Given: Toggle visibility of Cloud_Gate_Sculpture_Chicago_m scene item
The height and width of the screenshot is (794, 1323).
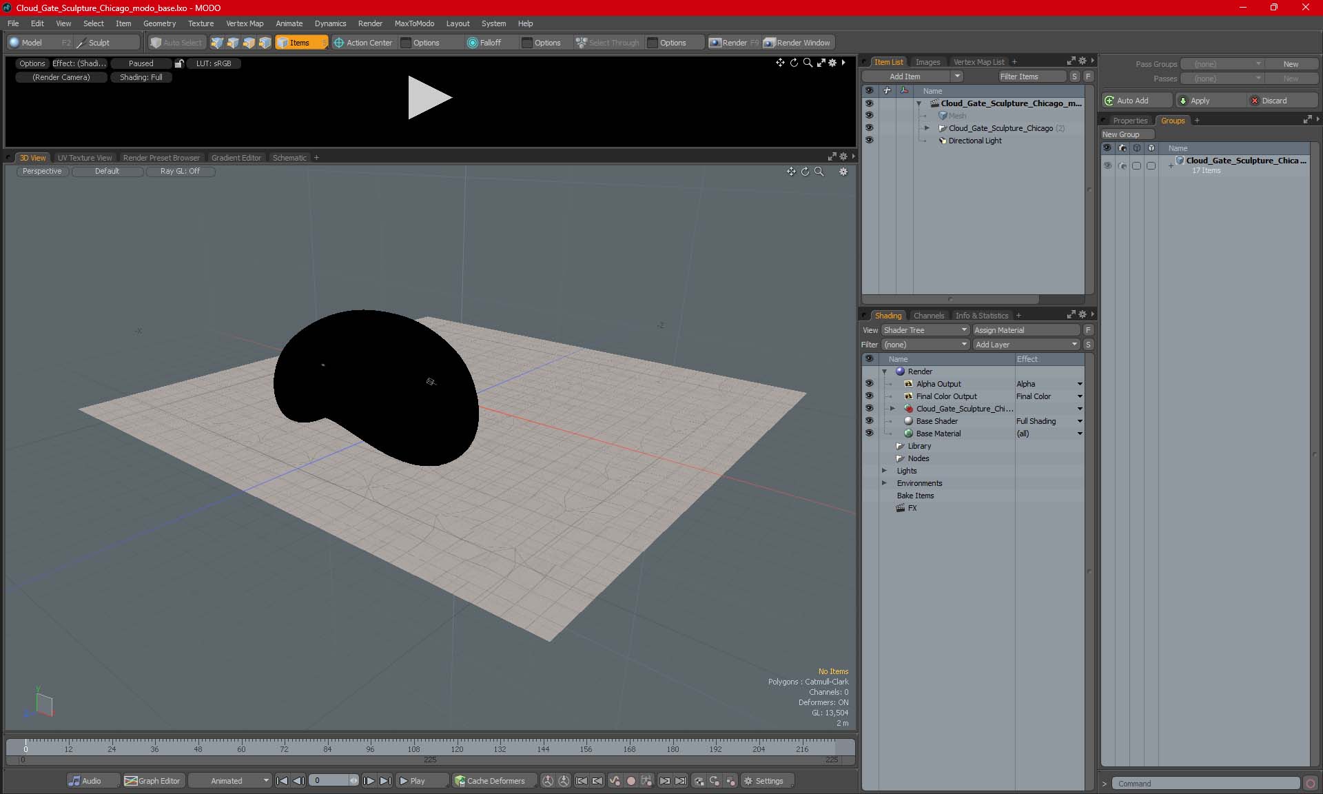Looking at the screenshot, I should click(x=869, y=103).
